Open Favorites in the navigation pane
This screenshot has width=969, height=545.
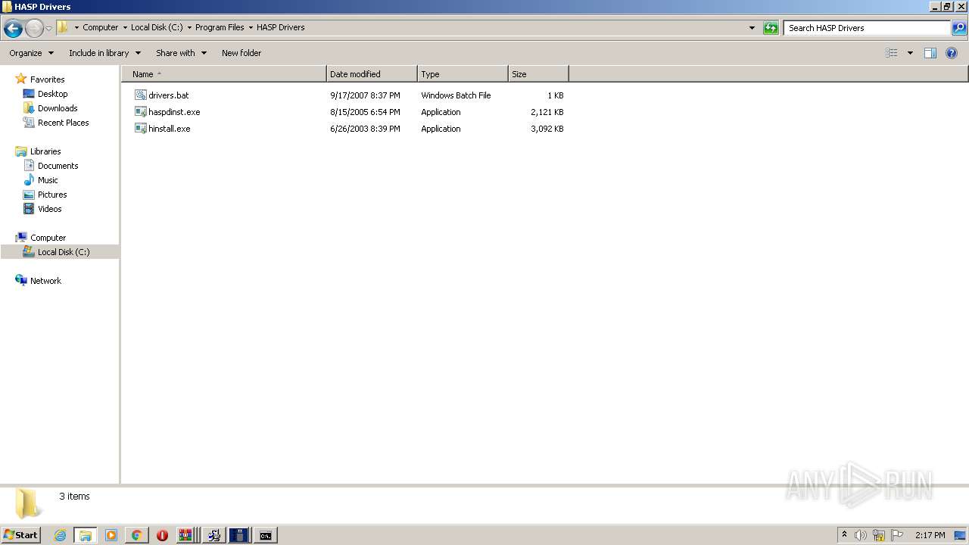(x=47, y=79)
